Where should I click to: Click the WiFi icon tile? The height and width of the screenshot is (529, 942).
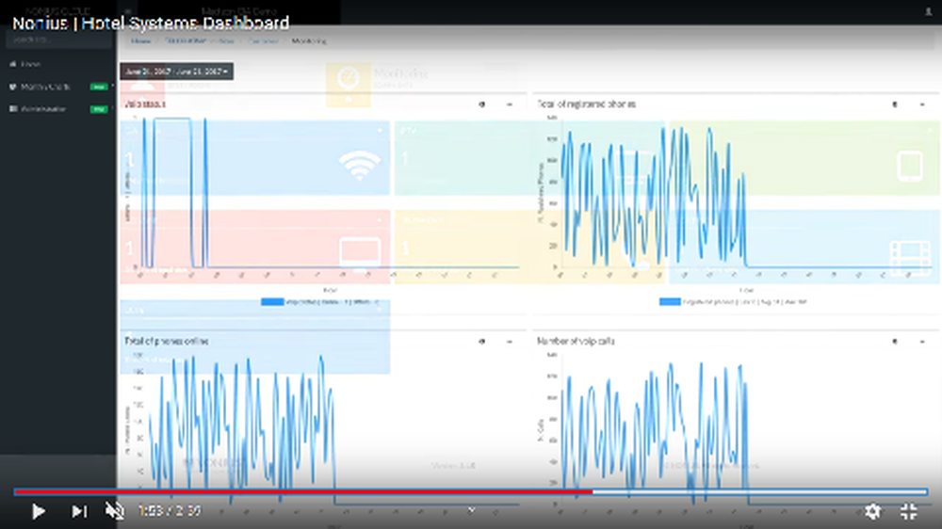(x=360, y=165)
